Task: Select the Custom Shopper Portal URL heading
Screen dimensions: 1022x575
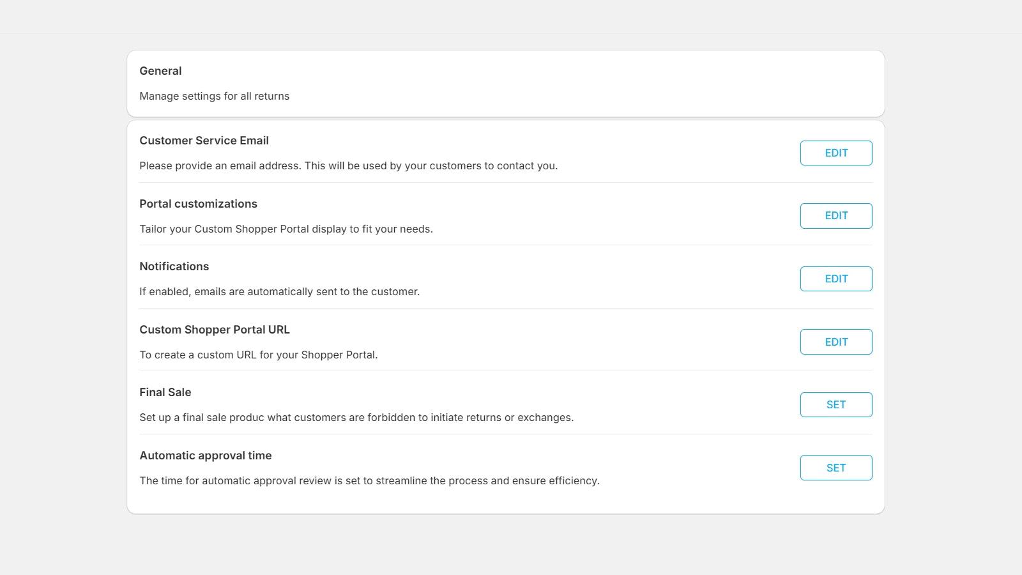Action: click(214, 330)
